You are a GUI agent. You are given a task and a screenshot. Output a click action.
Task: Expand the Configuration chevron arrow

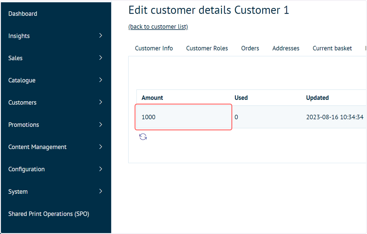pyautogui.click(x=101, y=169)
